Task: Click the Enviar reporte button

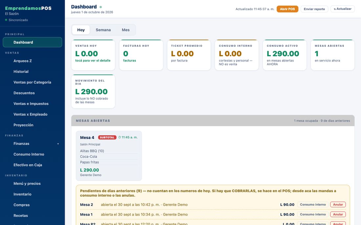Action: coord(314,9)
